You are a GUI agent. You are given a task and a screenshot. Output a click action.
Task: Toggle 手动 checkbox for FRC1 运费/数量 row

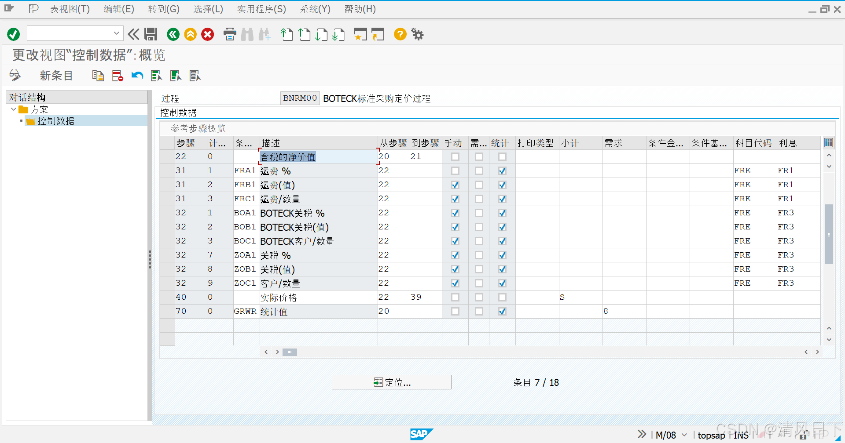click(455, 199)
